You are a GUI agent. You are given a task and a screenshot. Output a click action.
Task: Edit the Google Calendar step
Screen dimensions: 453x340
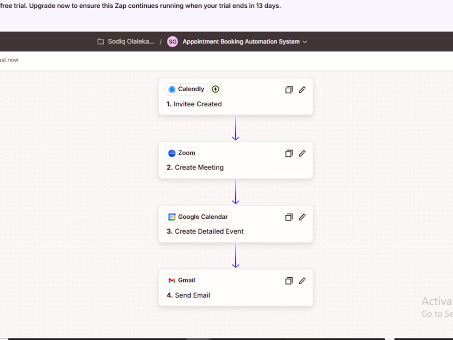click(x=302, y=217)
